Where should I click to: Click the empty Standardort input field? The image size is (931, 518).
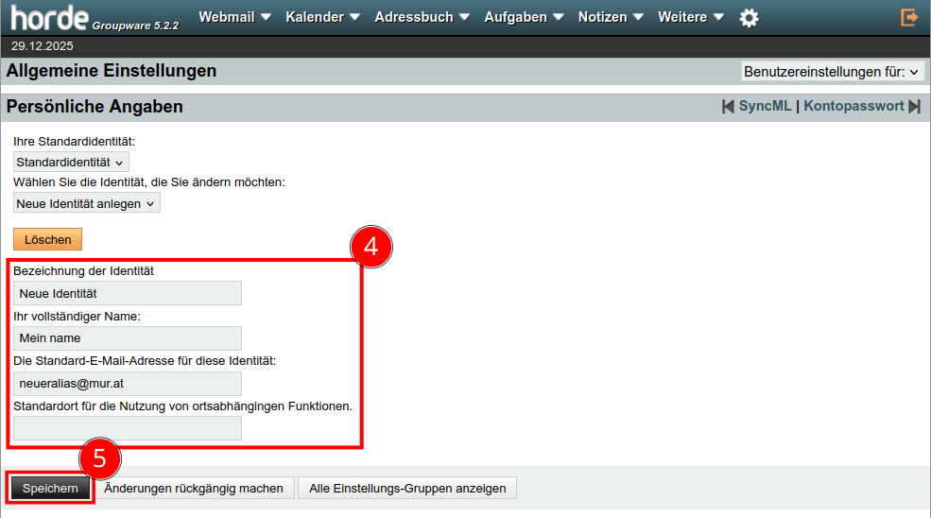tap(128, 428)
